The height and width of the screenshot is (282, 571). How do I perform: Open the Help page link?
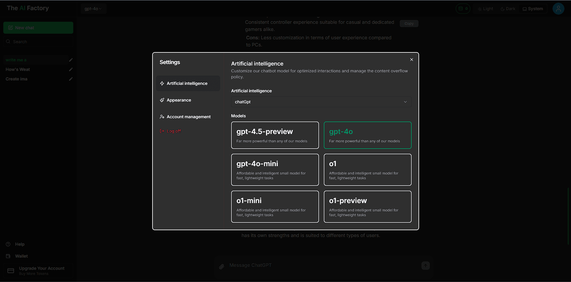[x=20, y=244]
